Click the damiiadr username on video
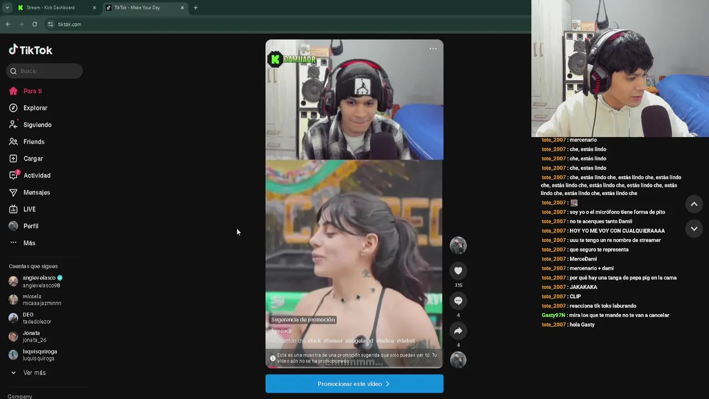This screenshot has width=709, height=399. click(281, 331)
